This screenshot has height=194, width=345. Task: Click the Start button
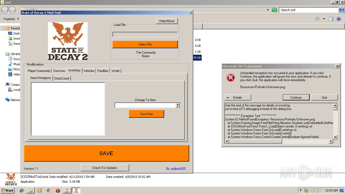pos(8,190)
